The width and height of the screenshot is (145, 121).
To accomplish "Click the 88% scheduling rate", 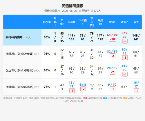I will pos(47,37).
